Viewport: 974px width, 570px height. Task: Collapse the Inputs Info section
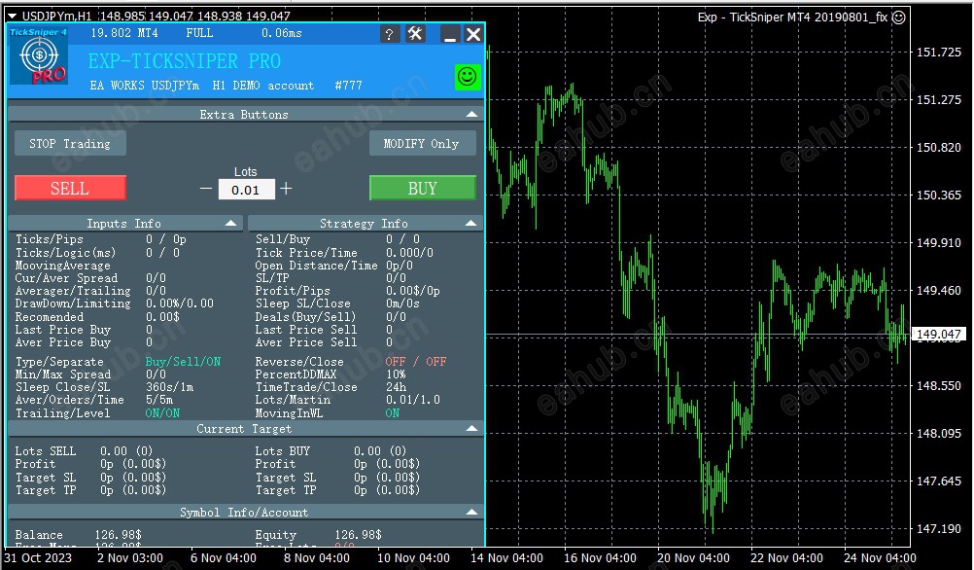pos(231,223)
